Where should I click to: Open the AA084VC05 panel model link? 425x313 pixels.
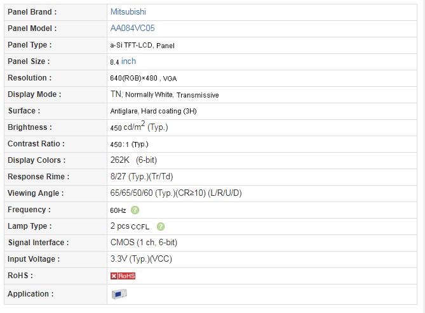pos(132,28)
